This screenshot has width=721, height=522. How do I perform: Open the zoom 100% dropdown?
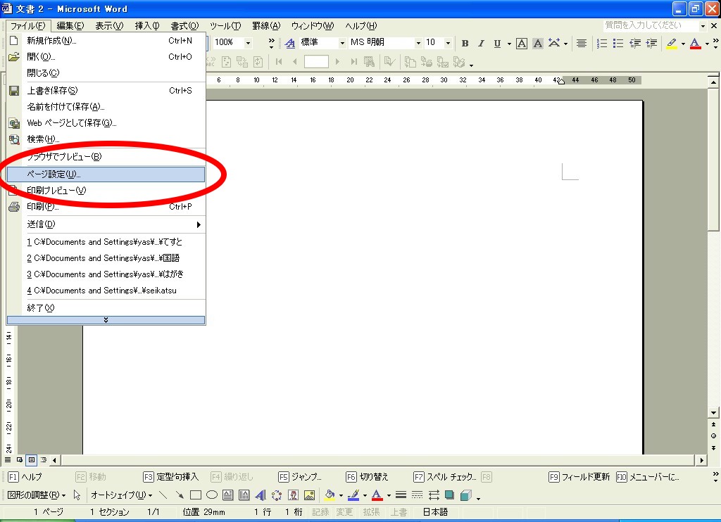[248, 43]
